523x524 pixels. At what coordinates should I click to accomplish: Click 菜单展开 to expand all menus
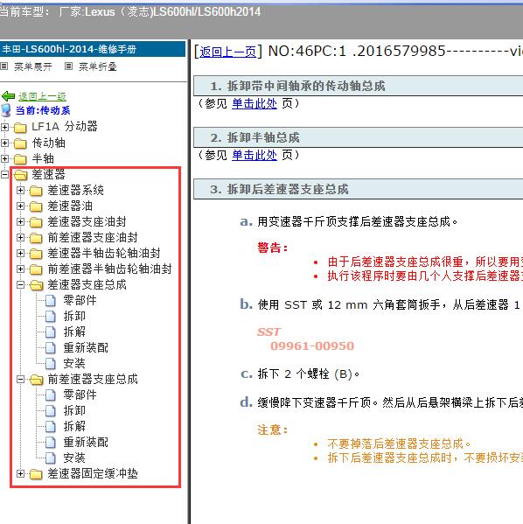point(33,66)
